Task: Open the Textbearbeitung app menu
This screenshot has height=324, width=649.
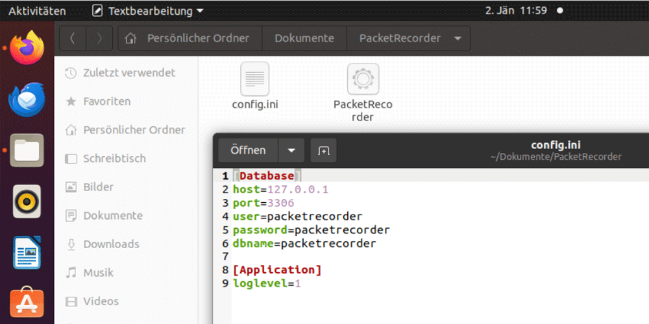Action: click(148, 11)
